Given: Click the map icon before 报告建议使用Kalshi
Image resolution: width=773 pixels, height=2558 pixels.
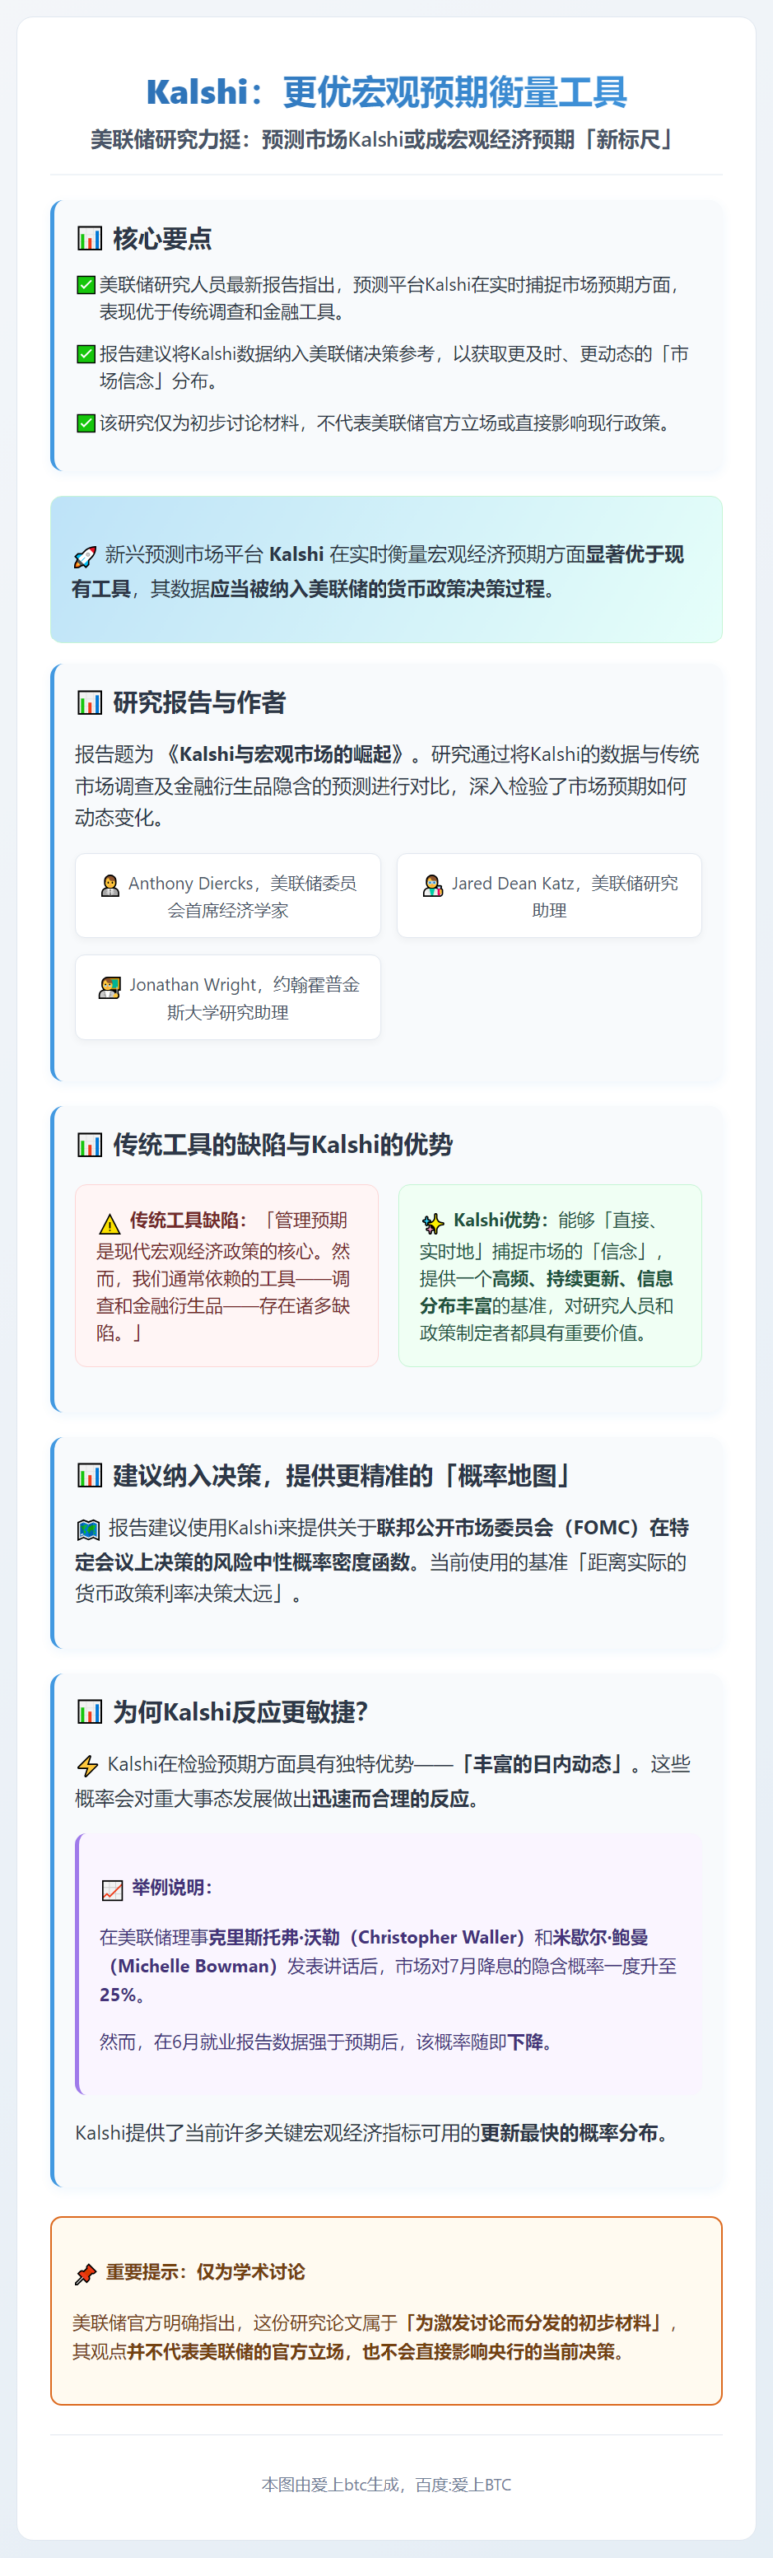Looking at the screenshot, I should 88,1529.
